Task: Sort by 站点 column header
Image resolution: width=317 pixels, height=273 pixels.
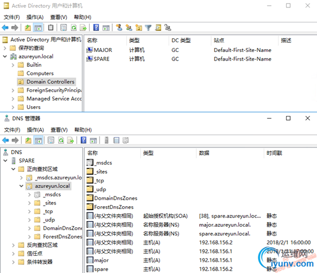Action: tap(219, 41)
